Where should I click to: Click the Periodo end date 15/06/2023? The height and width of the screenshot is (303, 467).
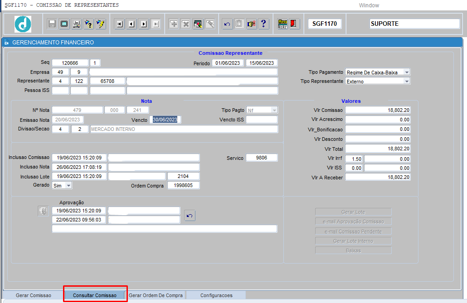pyautogui.click(x=262, y=63)
